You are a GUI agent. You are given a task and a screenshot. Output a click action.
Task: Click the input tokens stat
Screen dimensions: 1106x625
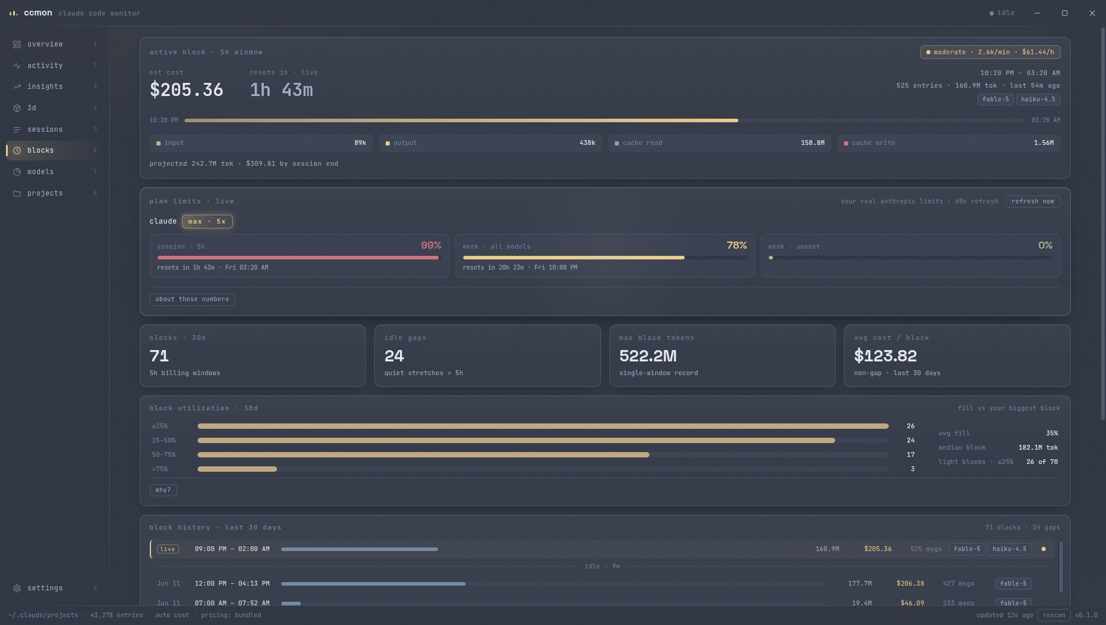pos(261,143)
